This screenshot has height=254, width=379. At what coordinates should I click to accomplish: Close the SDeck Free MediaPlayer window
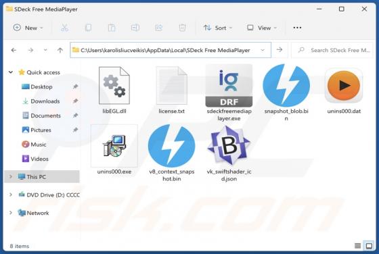click(x=364, y=9)
